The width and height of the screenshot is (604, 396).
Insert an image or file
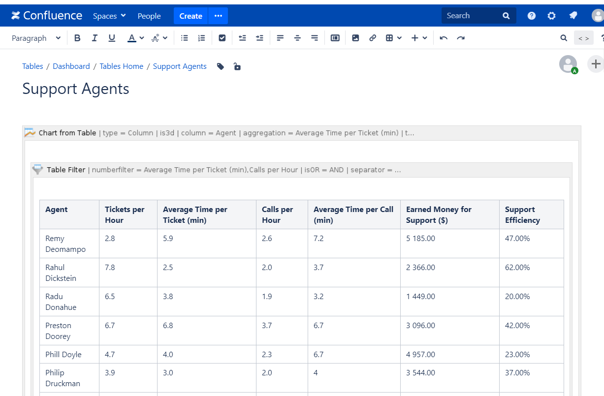355,38
